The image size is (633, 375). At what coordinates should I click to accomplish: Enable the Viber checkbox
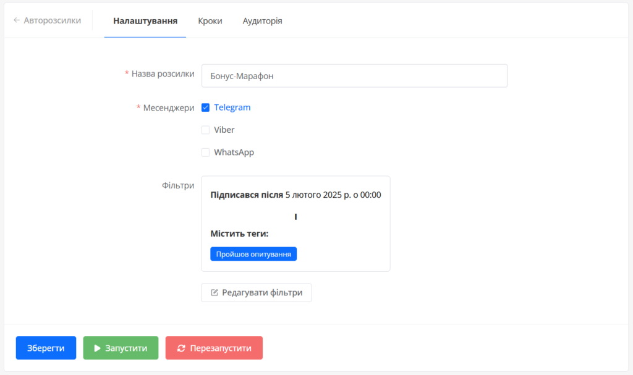(x=206, y=130)
